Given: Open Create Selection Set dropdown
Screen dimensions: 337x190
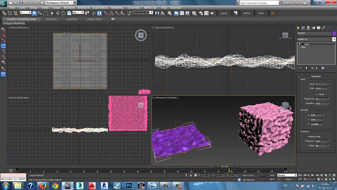Looking at the screenshot, I should (143, 13).
